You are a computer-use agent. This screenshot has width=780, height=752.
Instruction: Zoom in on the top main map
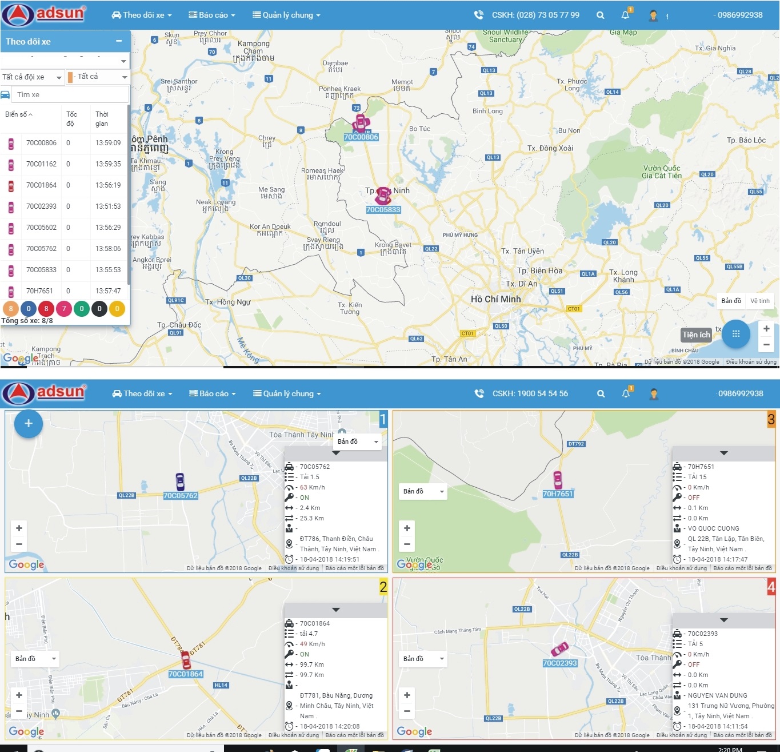pos(766,329)
